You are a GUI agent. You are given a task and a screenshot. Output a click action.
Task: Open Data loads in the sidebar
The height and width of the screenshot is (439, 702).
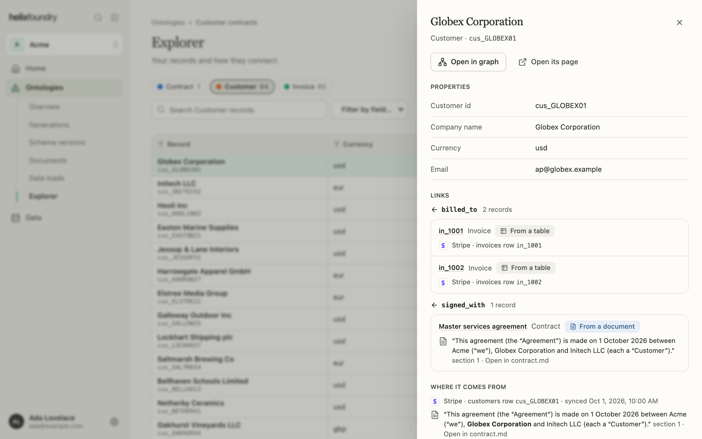pyautogui.click(x=46, y=178)
